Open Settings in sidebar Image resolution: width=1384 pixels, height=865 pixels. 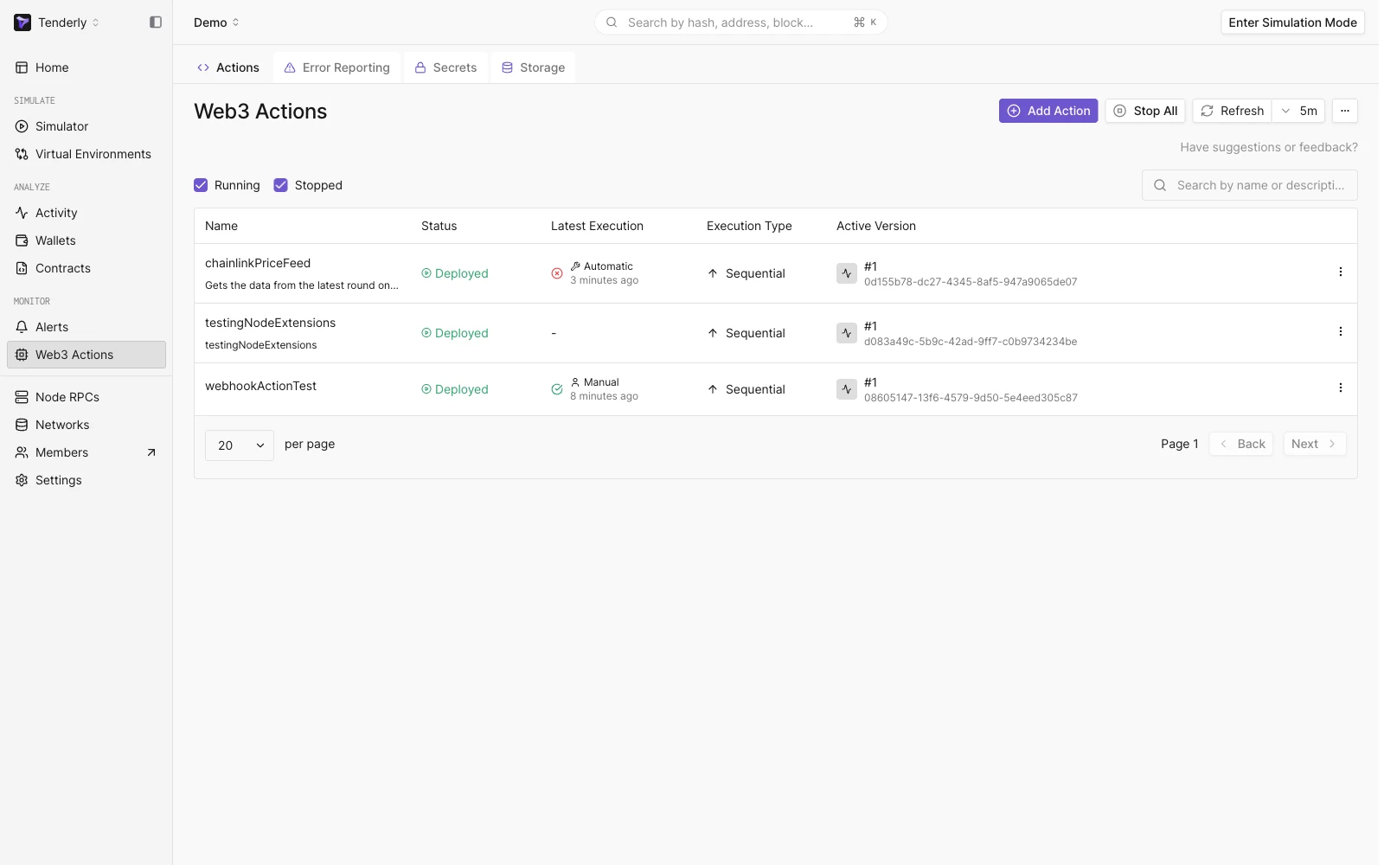coord(86,480)
